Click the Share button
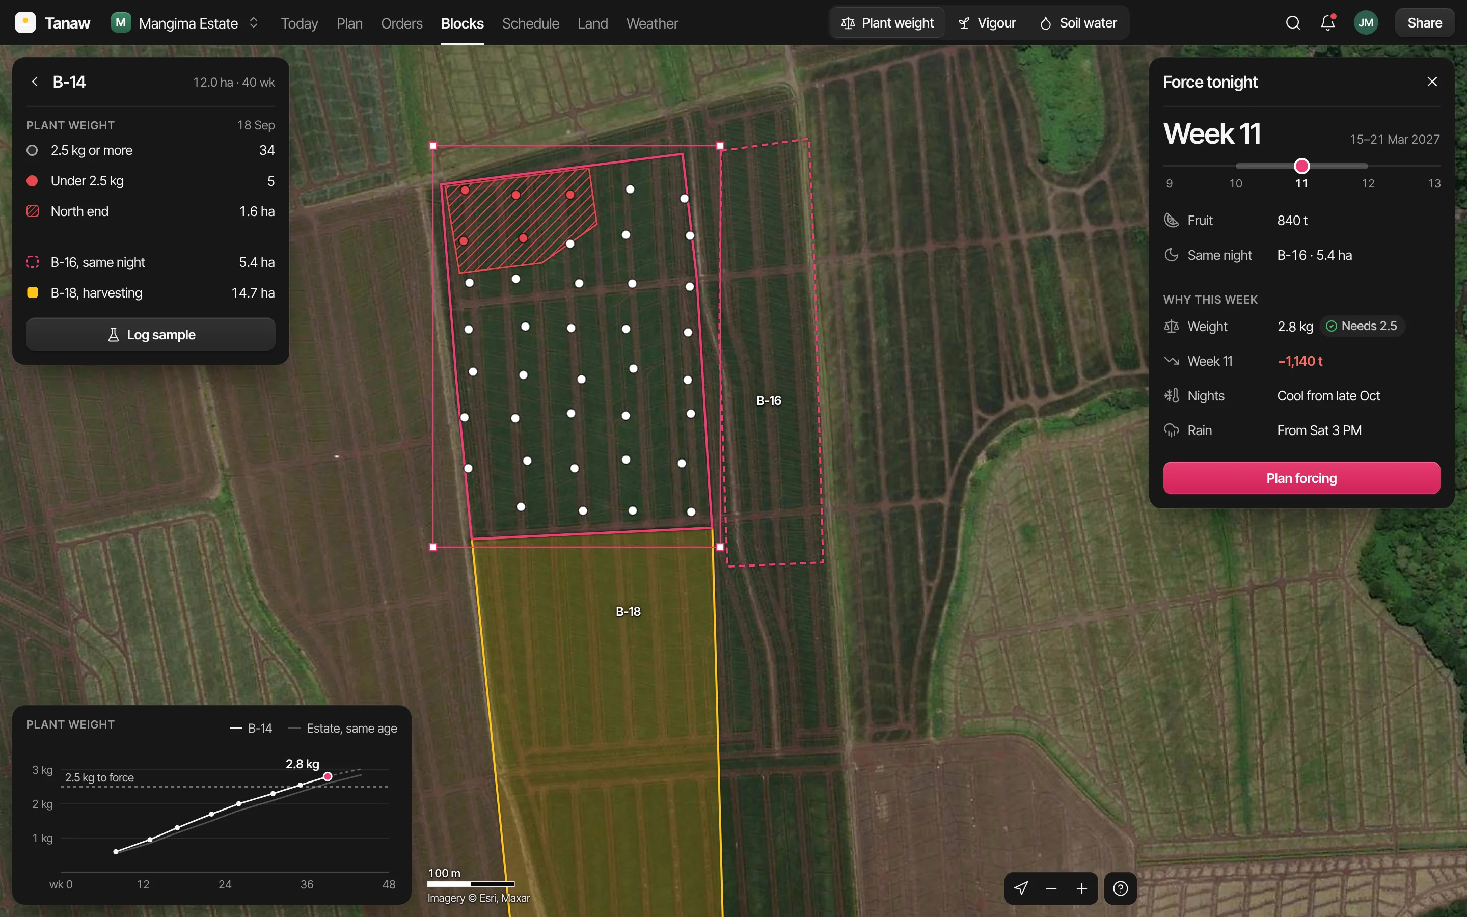 1425,23
